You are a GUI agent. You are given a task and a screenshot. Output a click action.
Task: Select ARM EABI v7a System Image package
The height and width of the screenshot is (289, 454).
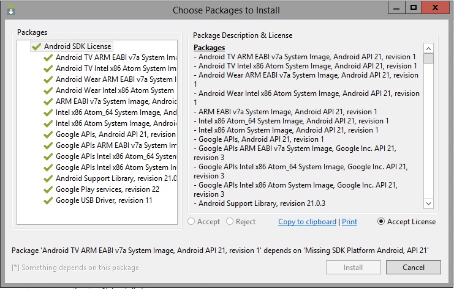click(x=116, y=101)
